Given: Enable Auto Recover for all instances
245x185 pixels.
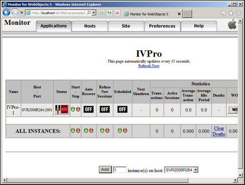Looking at the screenshot, I should pyautogui.click(x=86, y=130).
